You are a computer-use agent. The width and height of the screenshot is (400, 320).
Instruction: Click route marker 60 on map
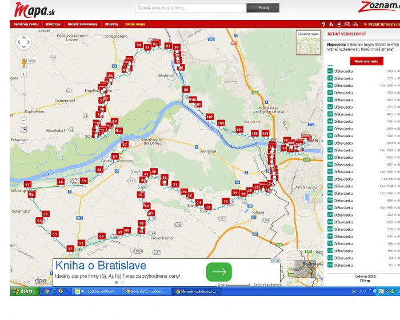click(x=99, y=170)
